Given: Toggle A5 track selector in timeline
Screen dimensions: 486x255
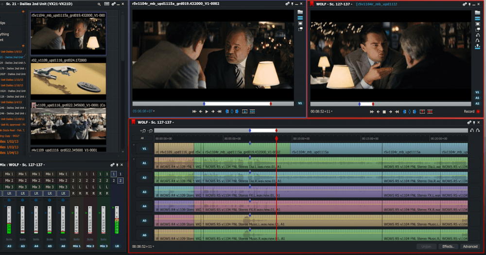Looking at the screenshot, I should (x=144, y=221).
